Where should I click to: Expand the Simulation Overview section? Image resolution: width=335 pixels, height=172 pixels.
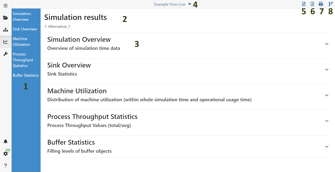click(x=327, y=44)
